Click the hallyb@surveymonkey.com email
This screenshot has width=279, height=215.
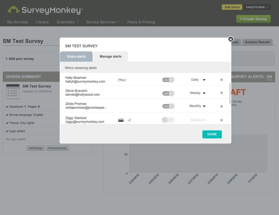click(x=85, y=82)
